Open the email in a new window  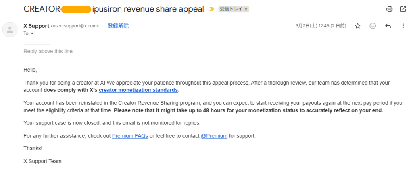coord(403,9)
